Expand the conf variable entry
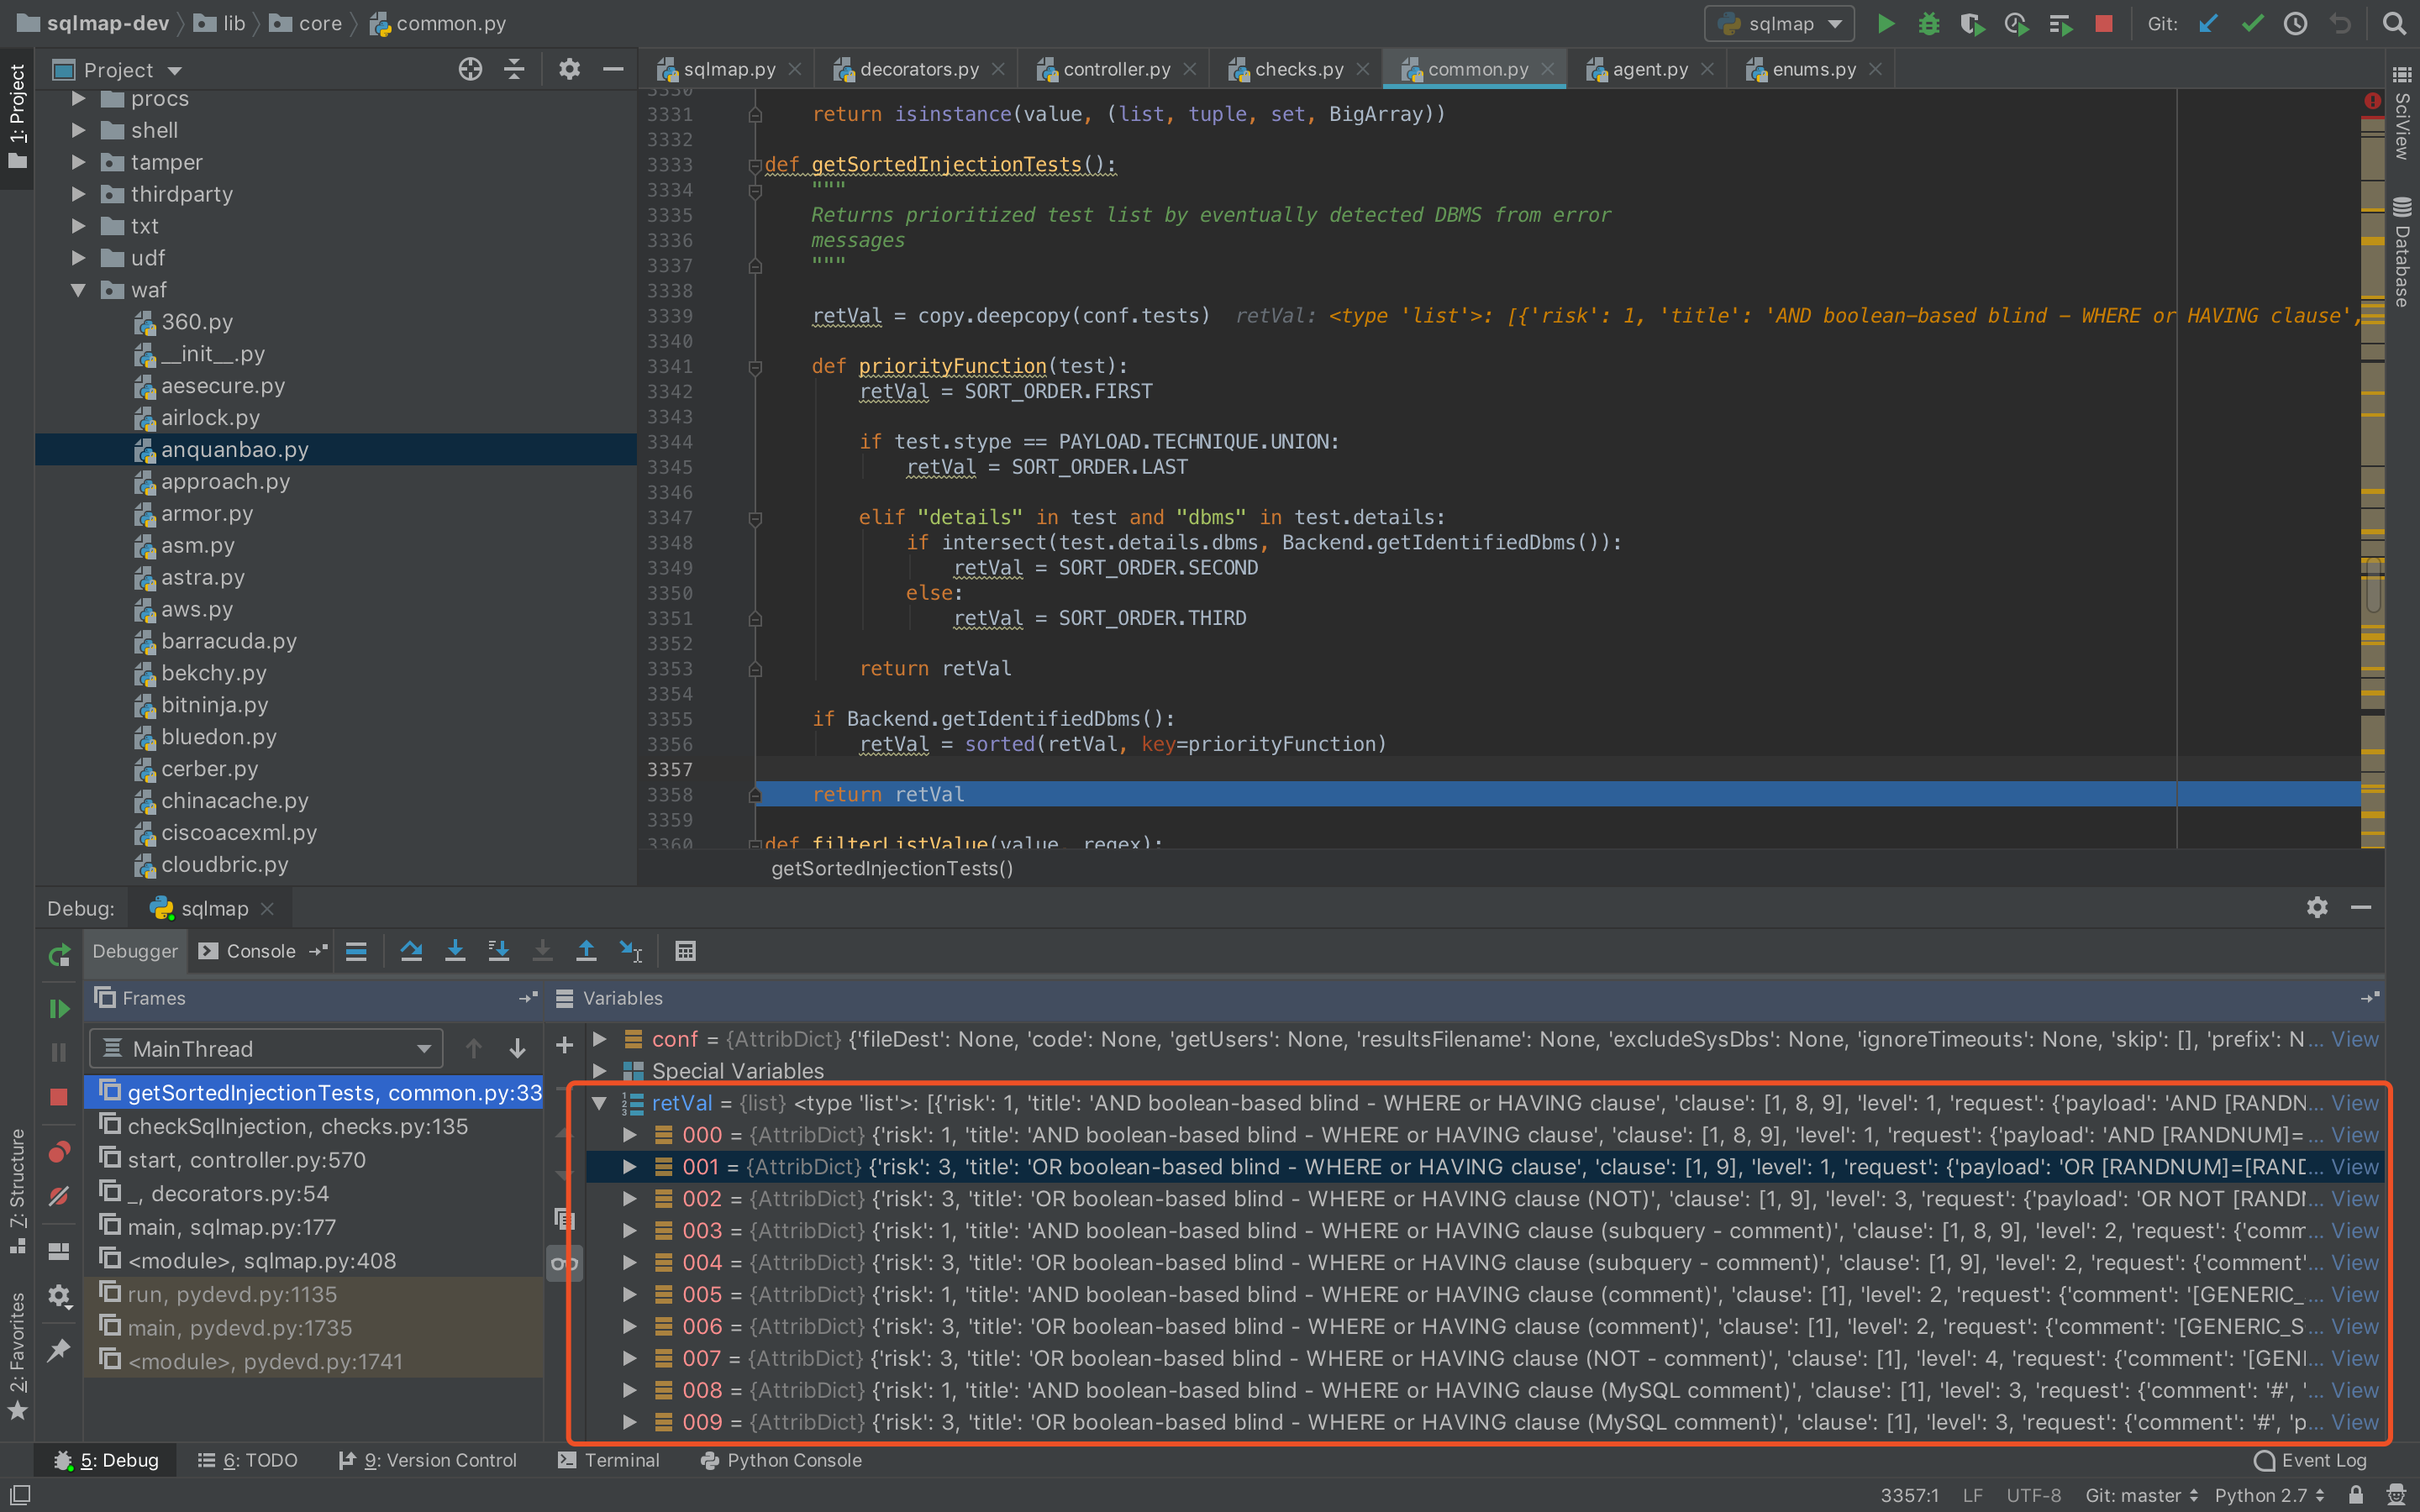 600,1039
